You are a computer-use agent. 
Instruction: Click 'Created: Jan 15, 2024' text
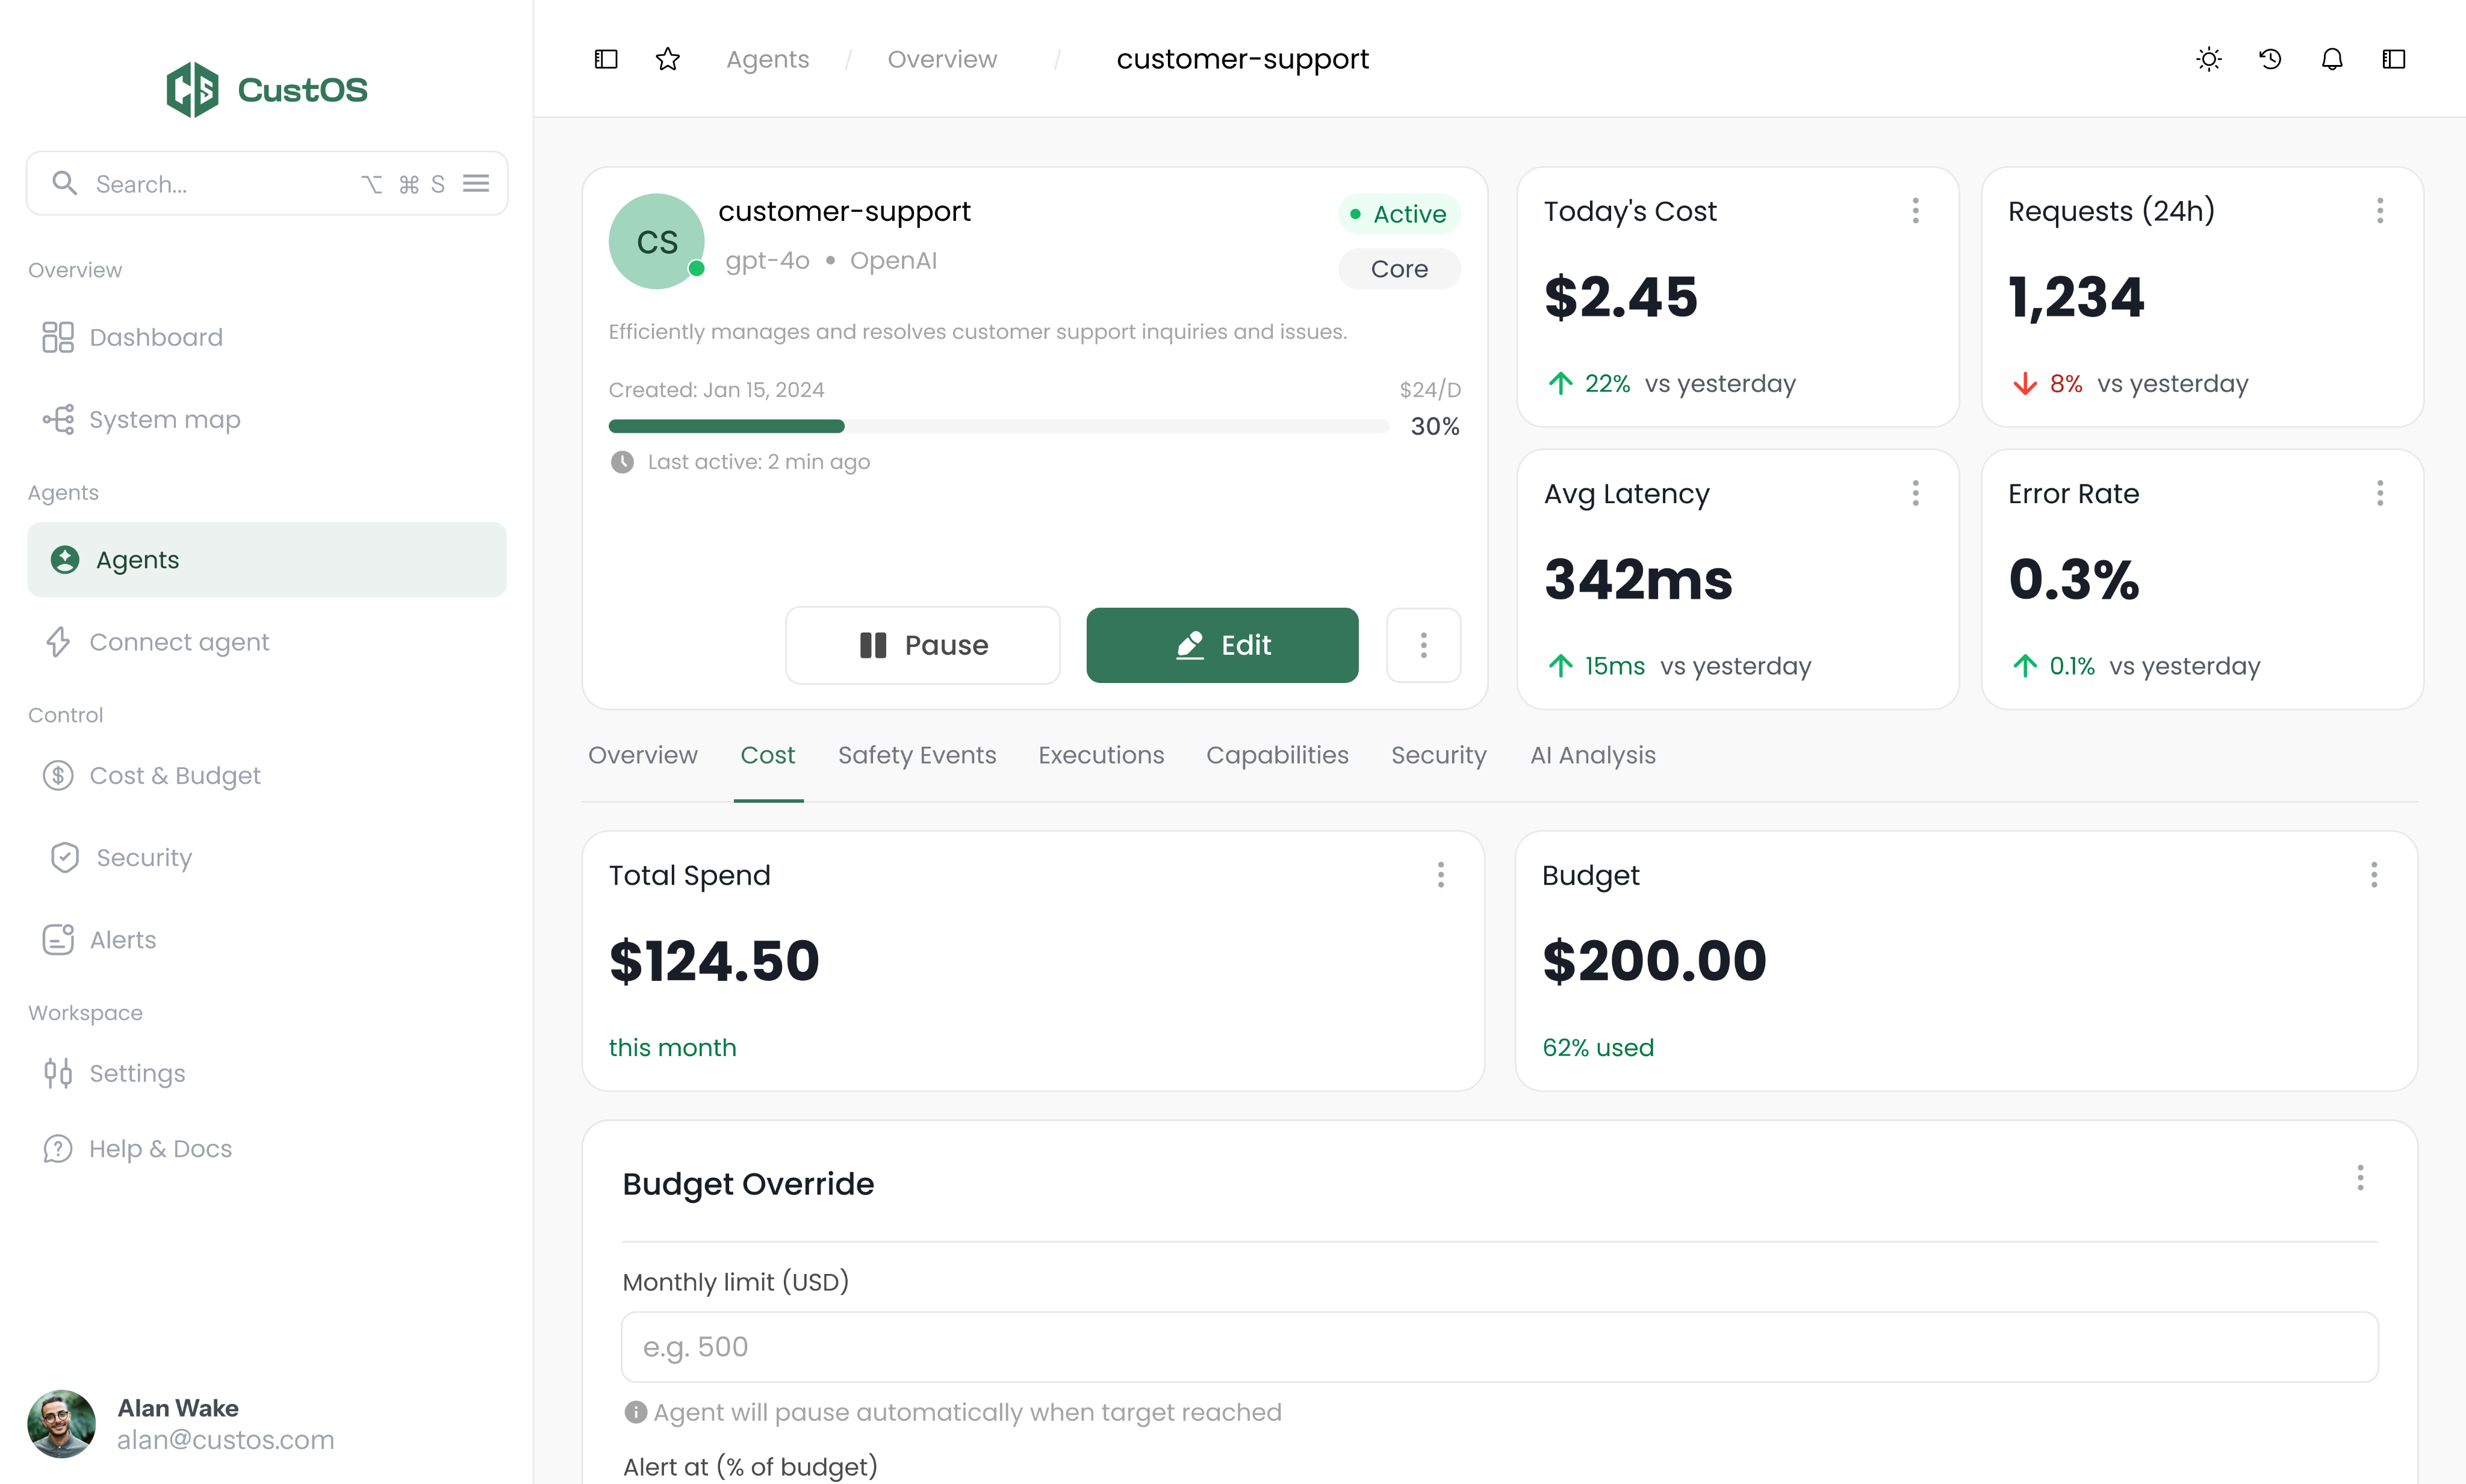716,390
